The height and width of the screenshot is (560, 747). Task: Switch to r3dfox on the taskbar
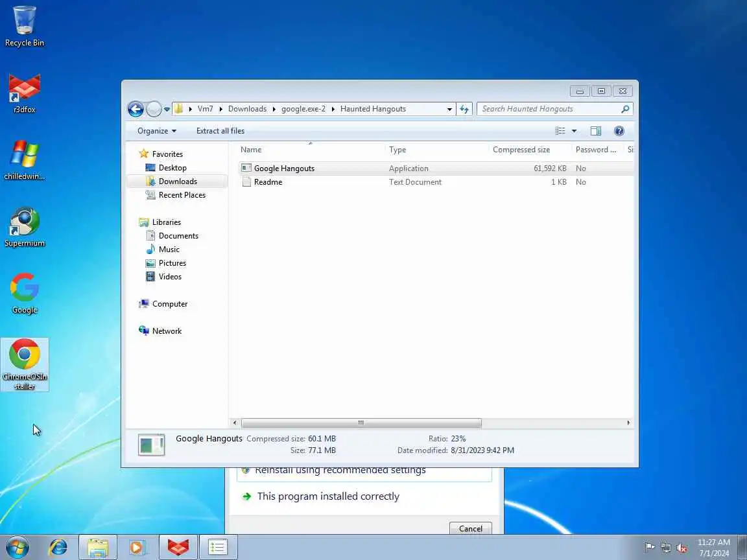pos(178,547)
